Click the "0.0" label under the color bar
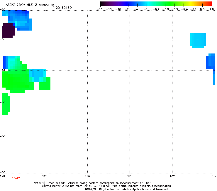This screenshot has width=217, height=191. 202,9
